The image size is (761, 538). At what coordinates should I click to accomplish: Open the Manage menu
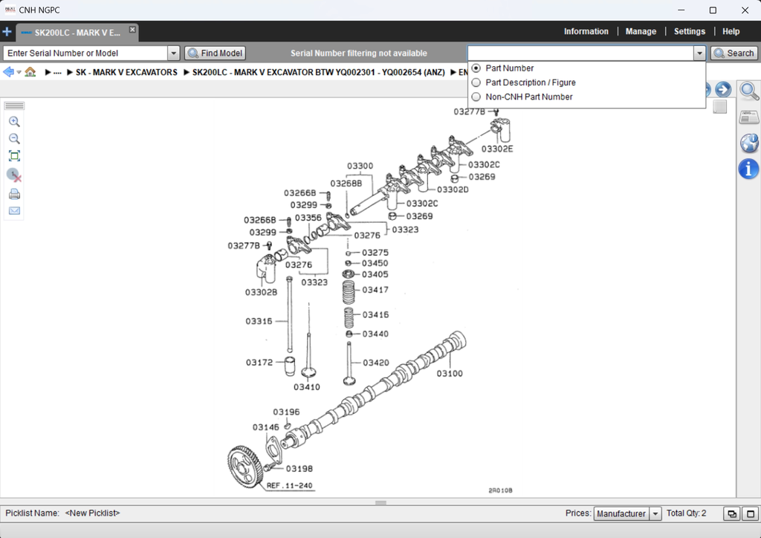tap(641, 31)
